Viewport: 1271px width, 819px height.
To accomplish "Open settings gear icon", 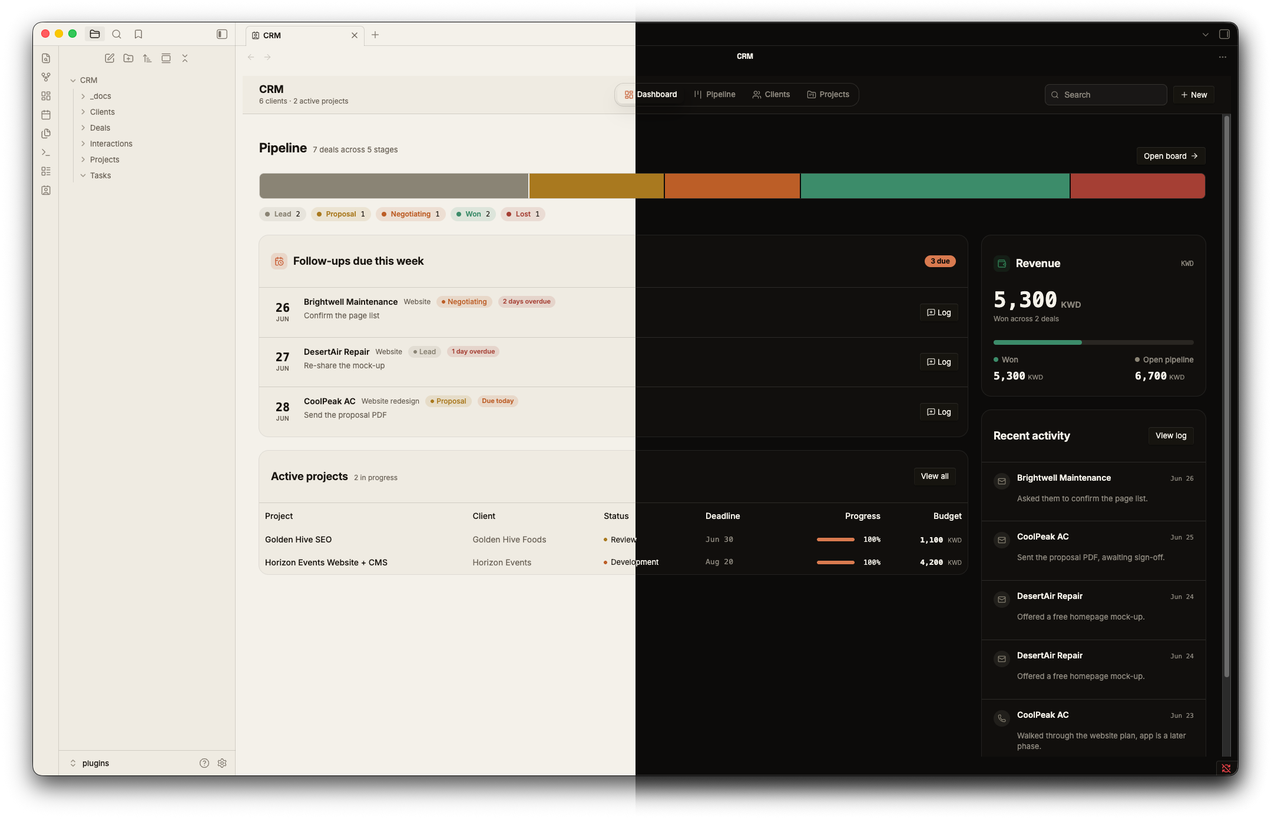I will pyautogui.click(x=222, y=763).
